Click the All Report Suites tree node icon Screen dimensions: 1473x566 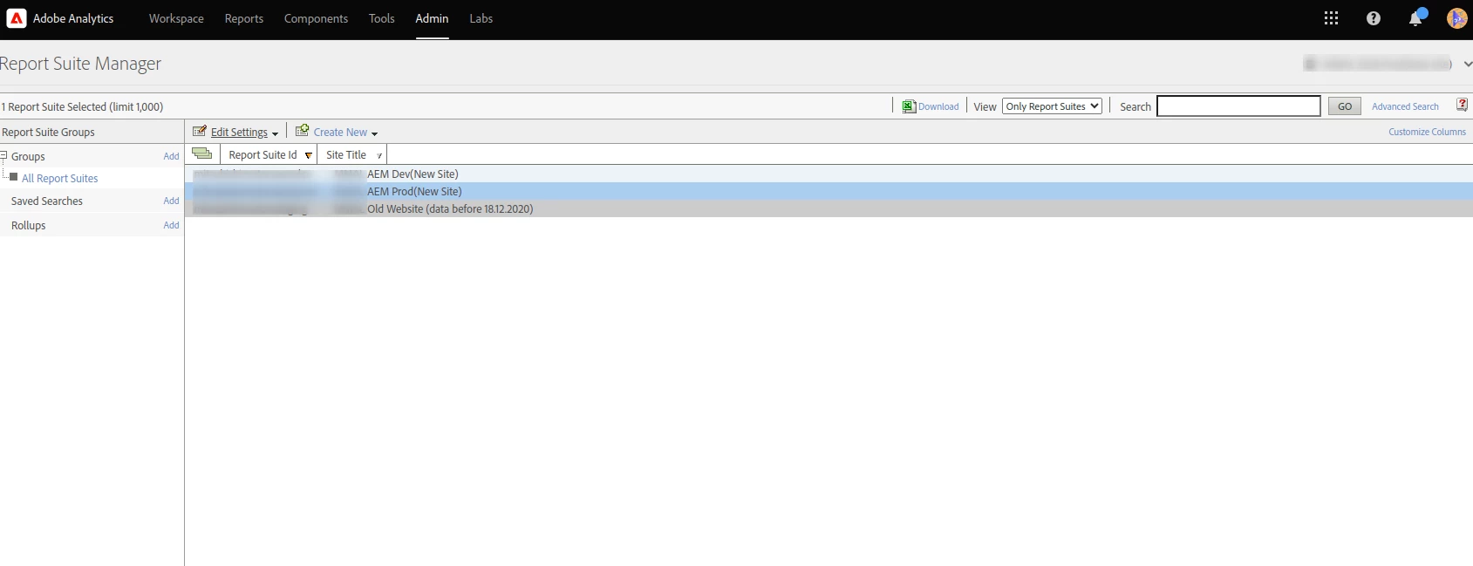coord(13,177)
